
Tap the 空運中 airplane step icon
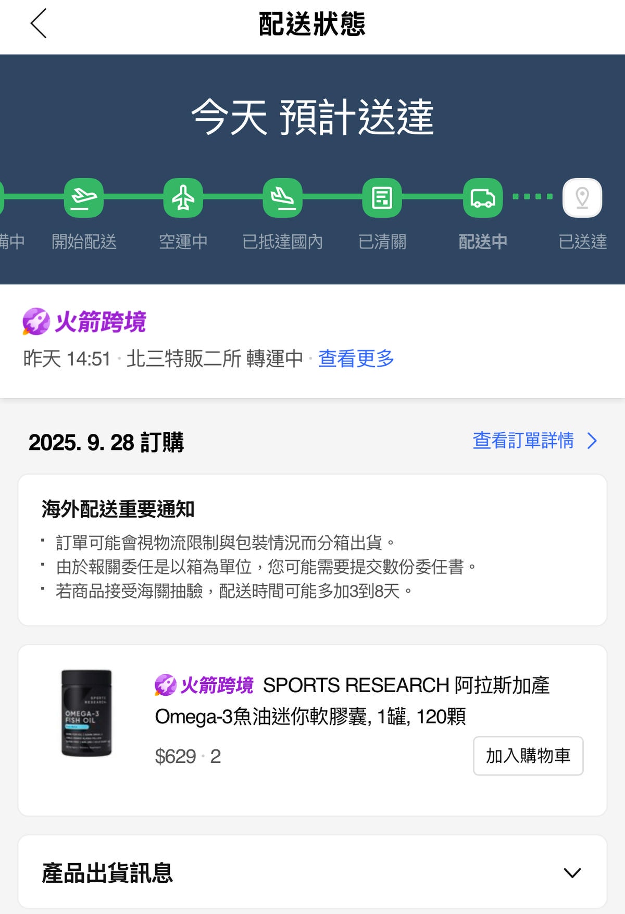tap(183, 198)
